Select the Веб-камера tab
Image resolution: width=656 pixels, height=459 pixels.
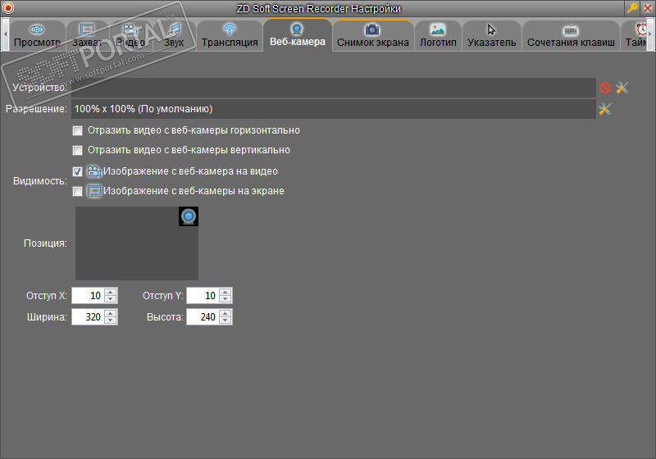click(x=298, y=35)
